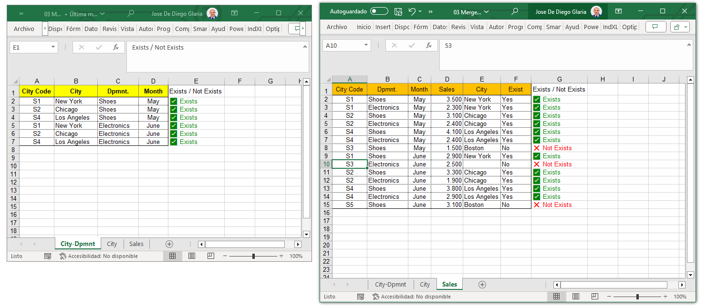Click the Undo arrow in right window
The image size is (707, 308).
[x=412, y=11]
